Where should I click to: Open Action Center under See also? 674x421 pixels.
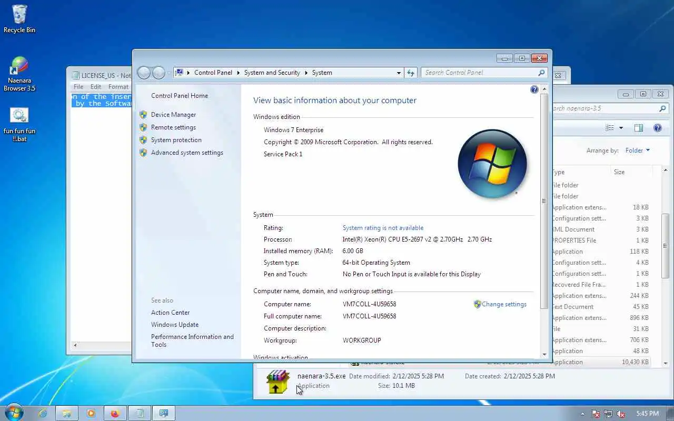pos(170,313)
